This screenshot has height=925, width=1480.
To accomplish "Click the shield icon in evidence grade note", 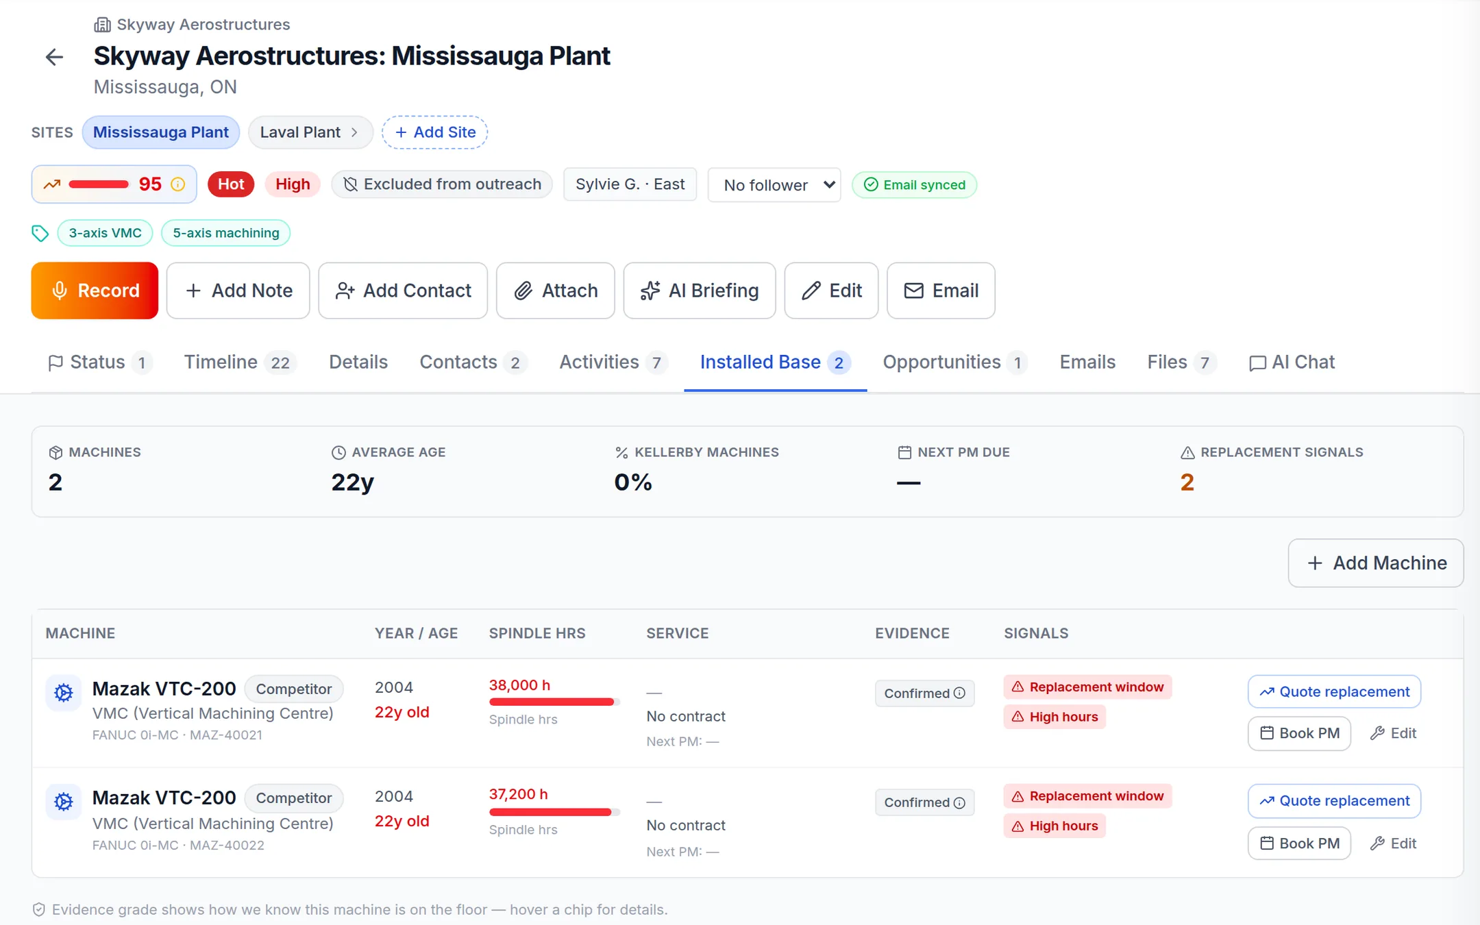I will 39,910.
